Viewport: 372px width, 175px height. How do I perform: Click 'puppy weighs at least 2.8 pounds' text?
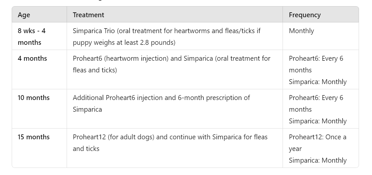click(124, 43)
